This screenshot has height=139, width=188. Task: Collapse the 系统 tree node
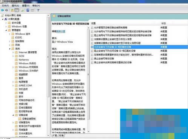[x=10, y=49]
